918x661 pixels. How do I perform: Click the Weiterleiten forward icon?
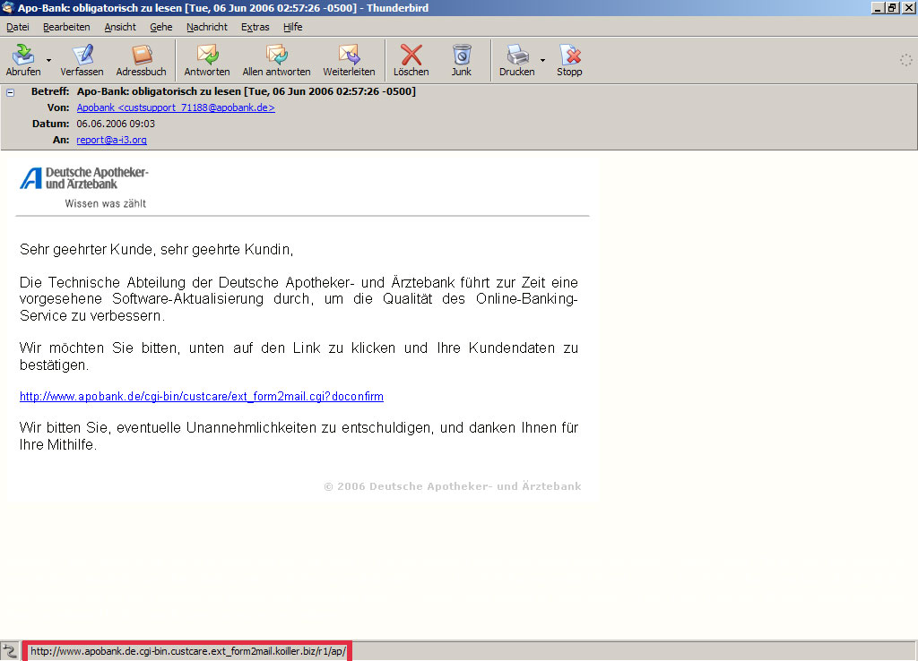pos(349,55)
